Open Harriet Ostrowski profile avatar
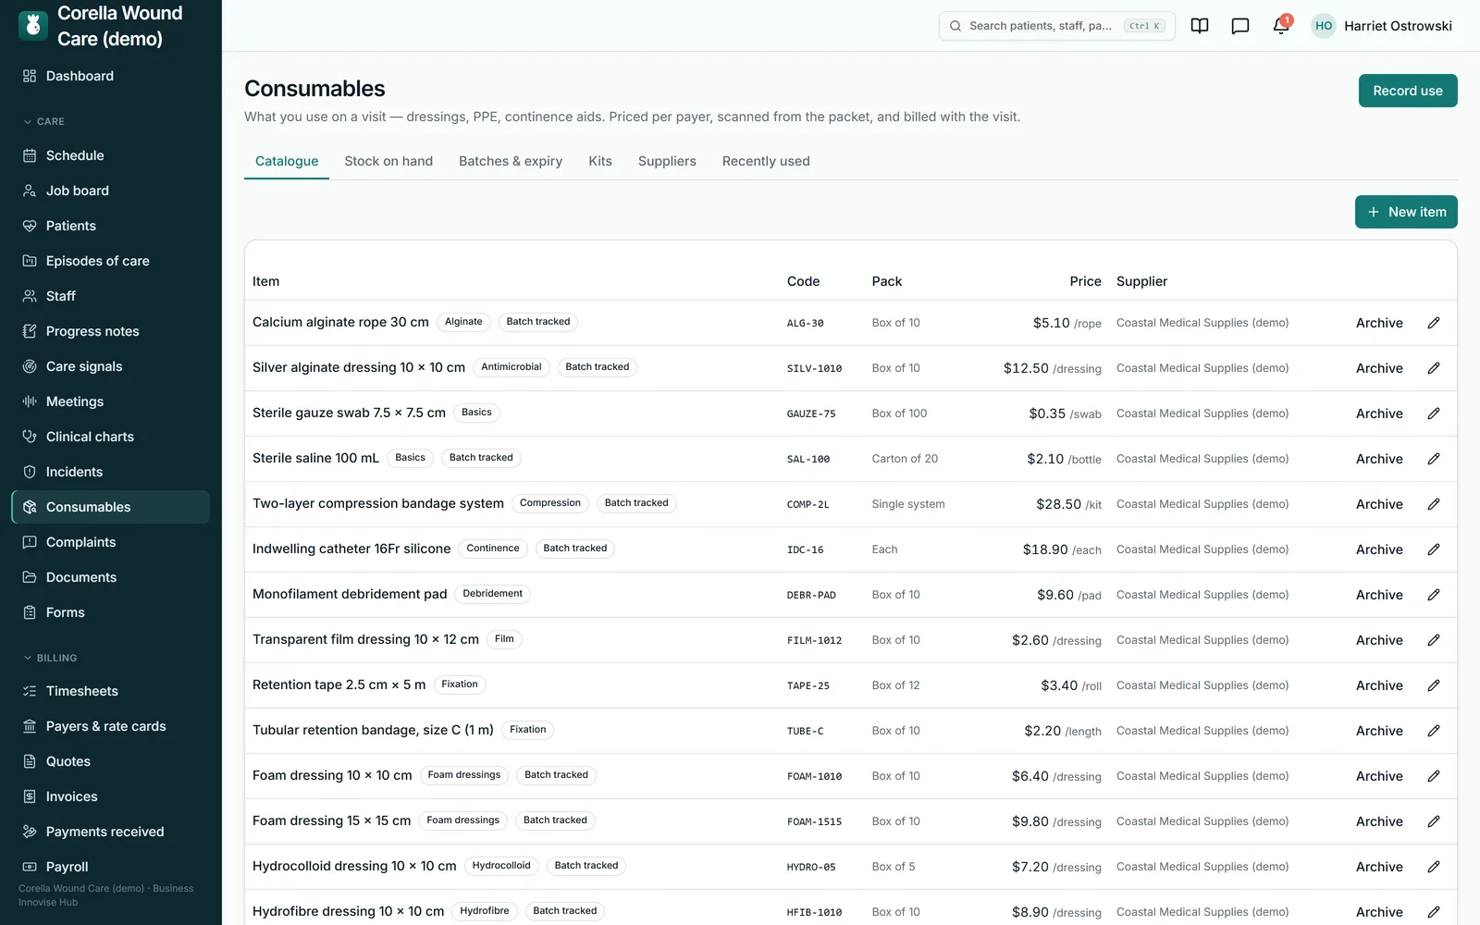 (x=1324, y=26)
